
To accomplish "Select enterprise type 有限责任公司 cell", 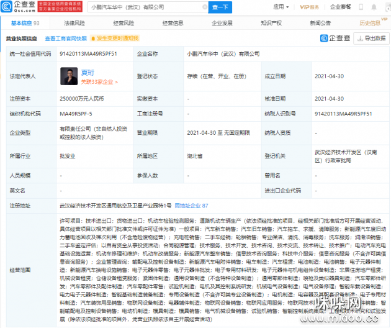I will coord(94,133).
